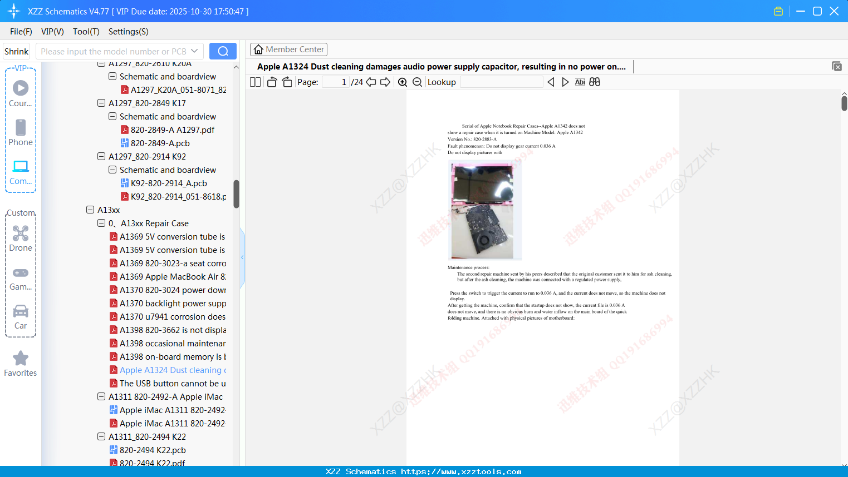Screen dimensions: 848x477
Task: Go to next page arrow
Action: (385, 82)
